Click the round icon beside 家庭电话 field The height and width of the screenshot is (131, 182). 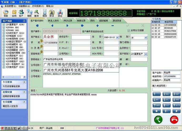tap(42, 52)
